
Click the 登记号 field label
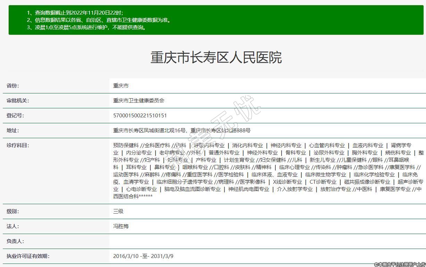pos(15,116)
